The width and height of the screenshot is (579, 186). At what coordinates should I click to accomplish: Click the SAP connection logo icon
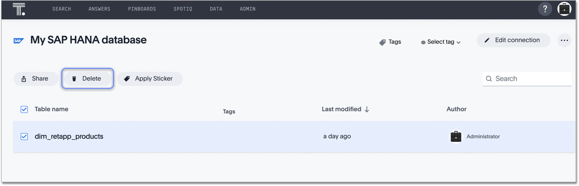pos(18,41)
